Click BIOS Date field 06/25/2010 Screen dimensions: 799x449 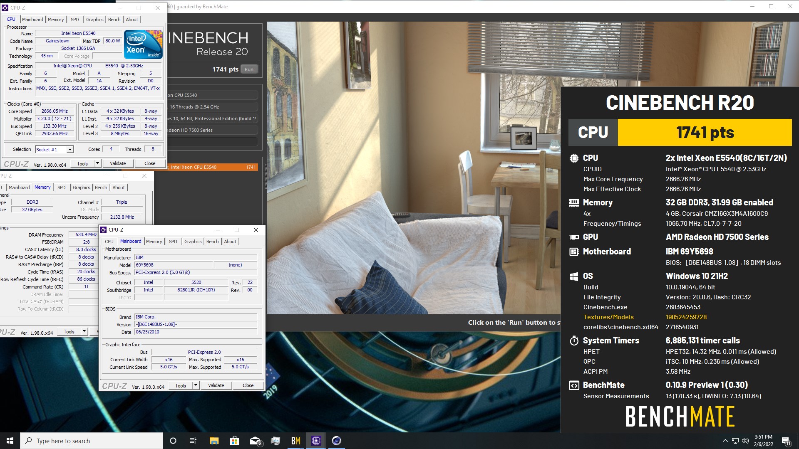coord(196,332)
